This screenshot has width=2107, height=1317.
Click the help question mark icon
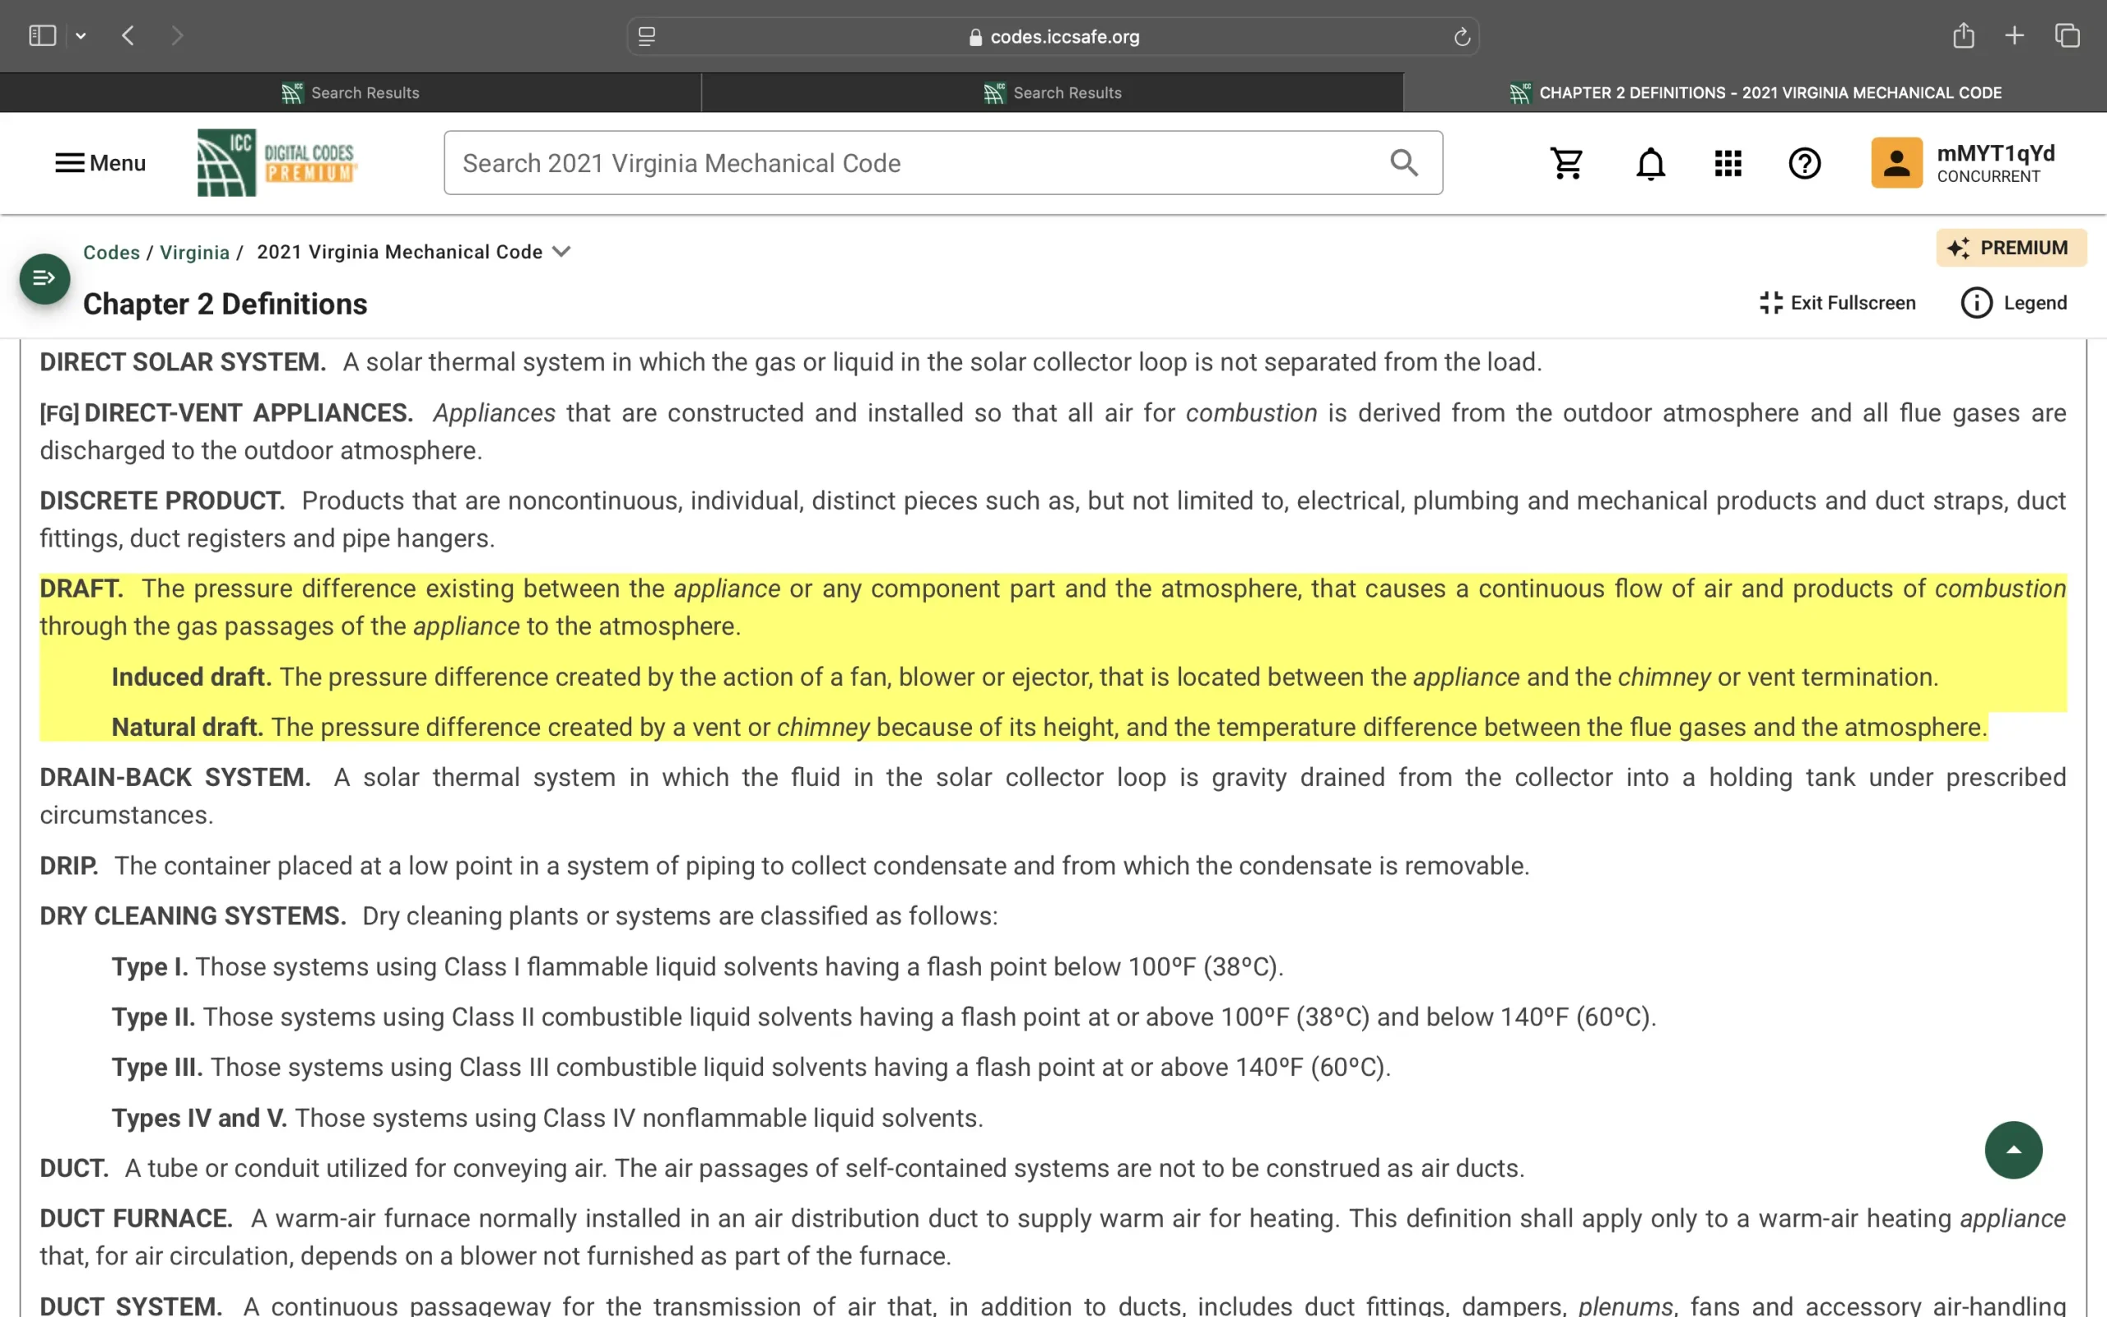click(x=1804, y=163)
